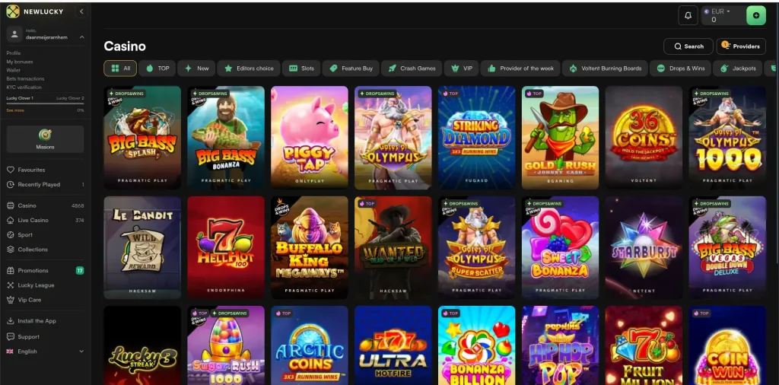Open the Lucky League icon
Image resolution: width=779 pixels, height=385 pixels.
pos(11,285)
